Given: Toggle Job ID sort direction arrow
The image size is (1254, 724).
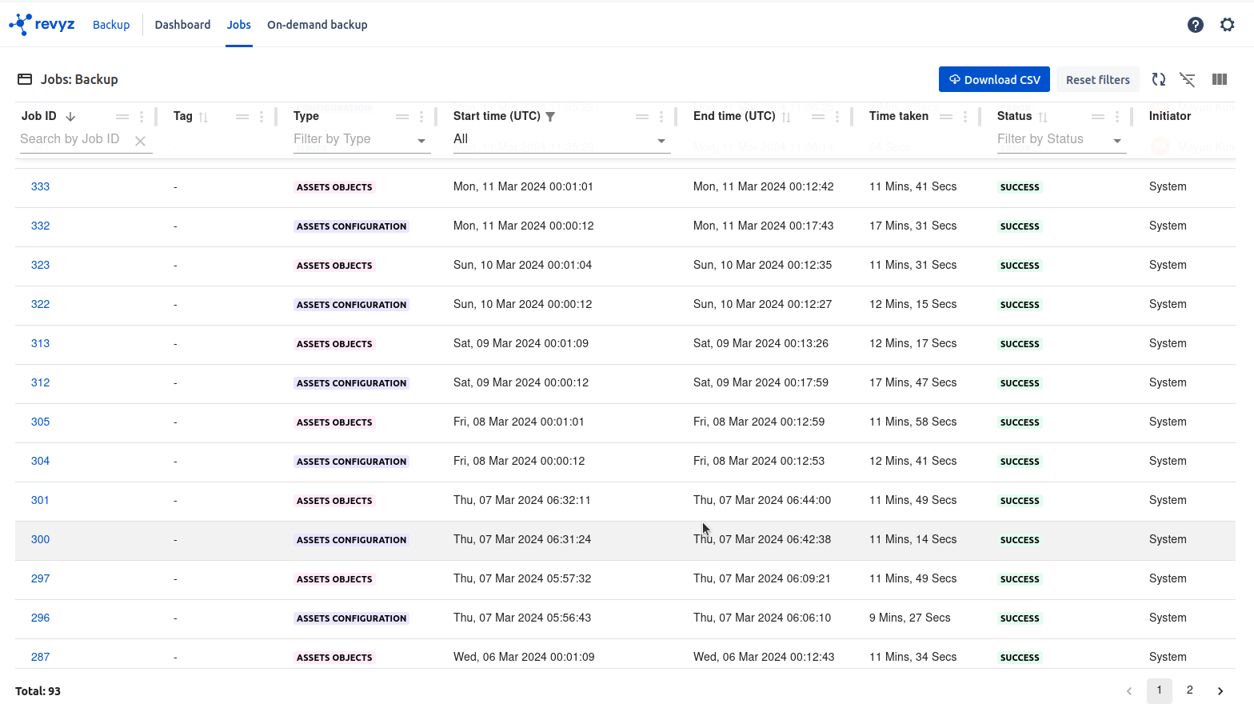Looking at the screenshot, I should point(70,117).
